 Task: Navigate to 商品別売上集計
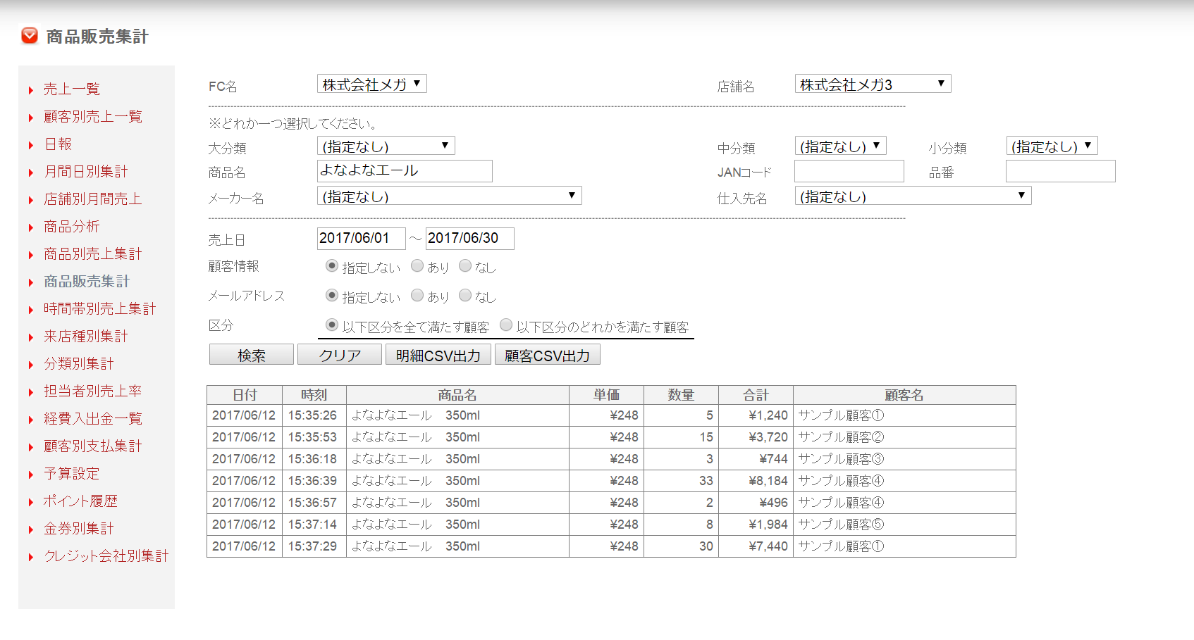pyautogui.click(x=93, y=253)
